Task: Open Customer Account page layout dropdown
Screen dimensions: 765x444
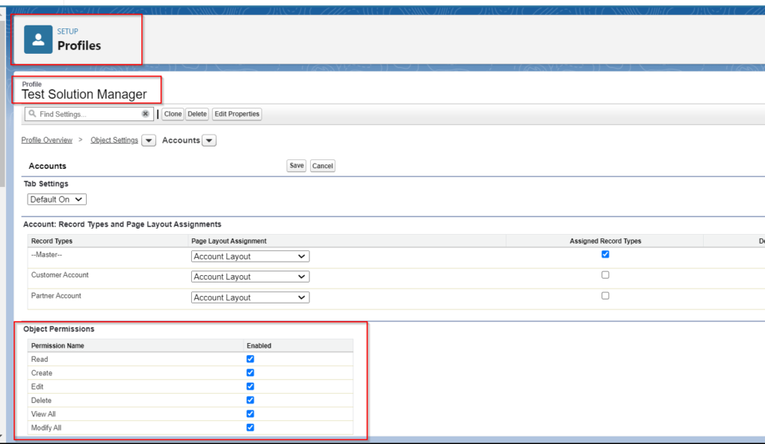Action: (x=250, y=277)
